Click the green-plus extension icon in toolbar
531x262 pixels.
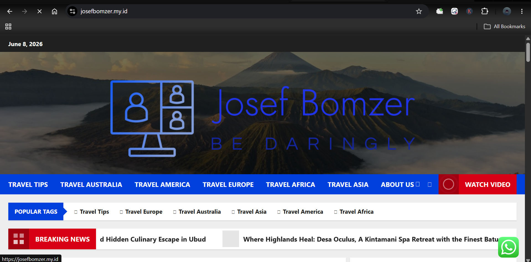[x=439, y=11]
